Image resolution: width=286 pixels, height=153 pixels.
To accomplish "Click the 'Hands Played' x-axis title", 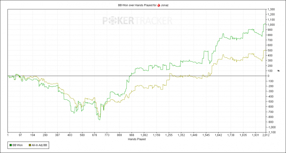I will (x=137, y=139).
